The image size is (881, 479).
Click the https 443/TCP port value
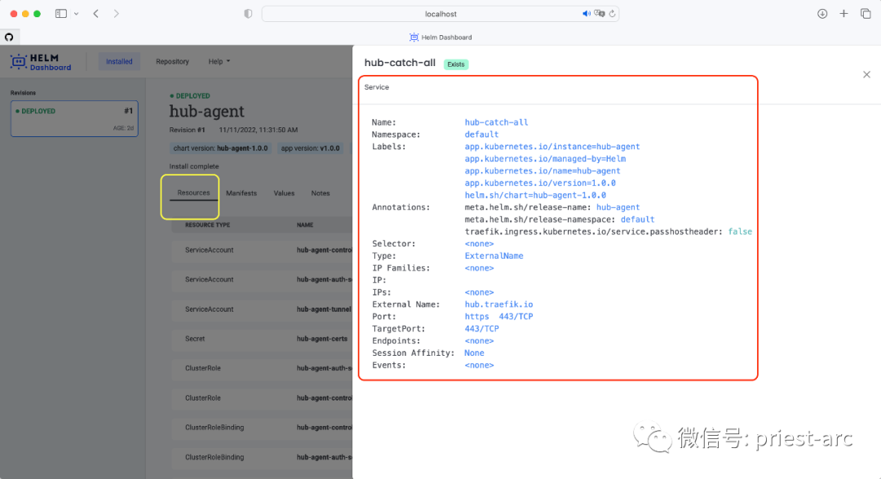coord(499,317)
